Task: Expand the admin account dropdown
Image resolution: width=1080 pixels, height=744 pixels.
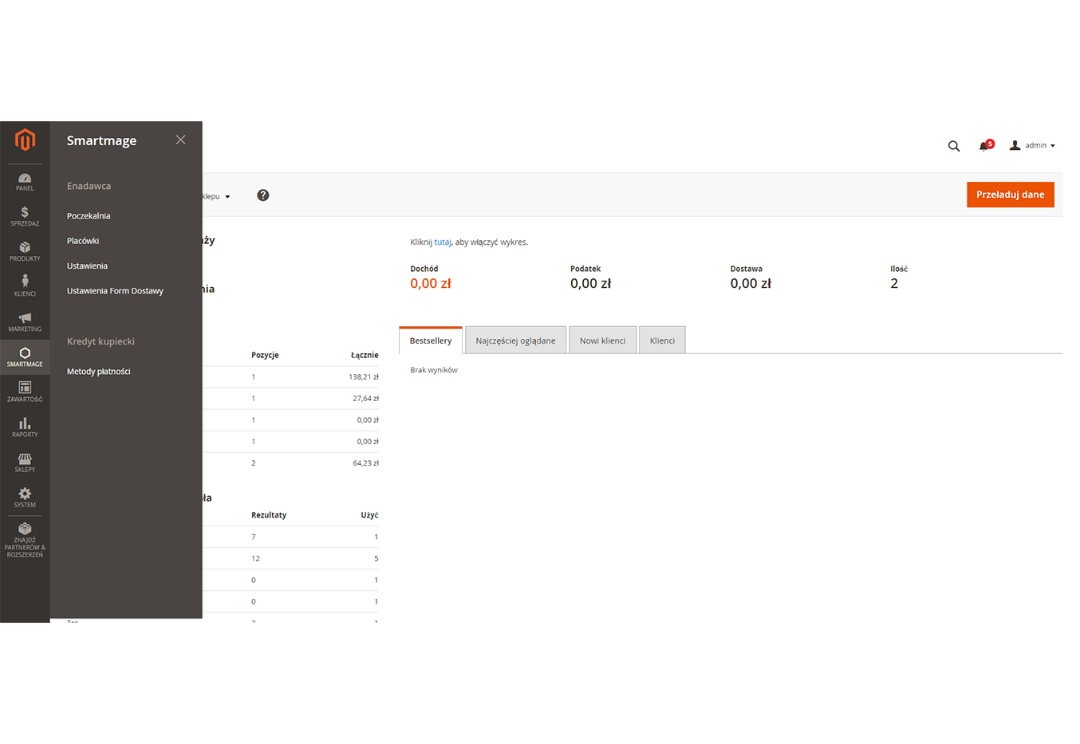Action: click(1032, 145)
